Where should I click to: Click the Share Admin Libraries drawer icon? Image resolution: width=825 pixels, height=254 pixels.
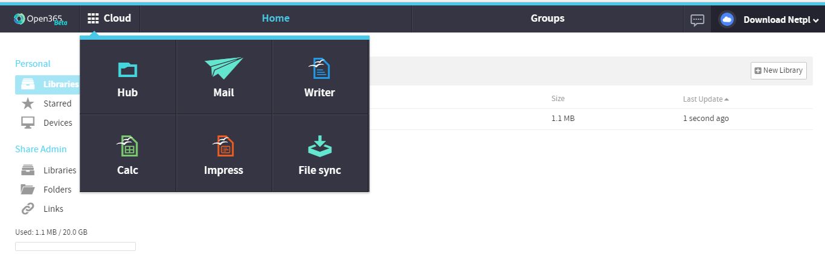click(28, 170)
